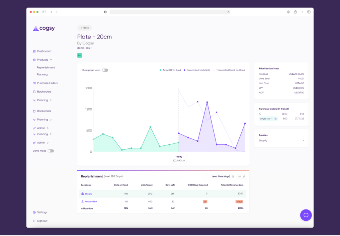Viewport: 340px width, 236px height.
Task: Open the Dashboard from the sidebar
Action: (x=34, y=51)
